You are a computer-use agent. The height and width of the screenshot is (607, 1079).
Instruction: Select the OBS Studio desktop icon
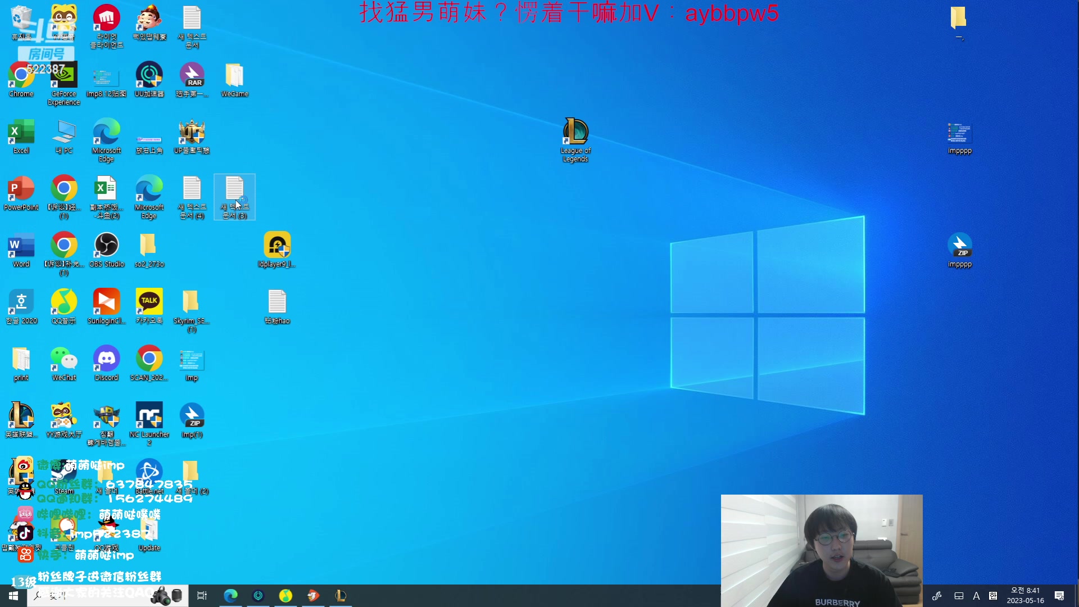pos(107,246)
